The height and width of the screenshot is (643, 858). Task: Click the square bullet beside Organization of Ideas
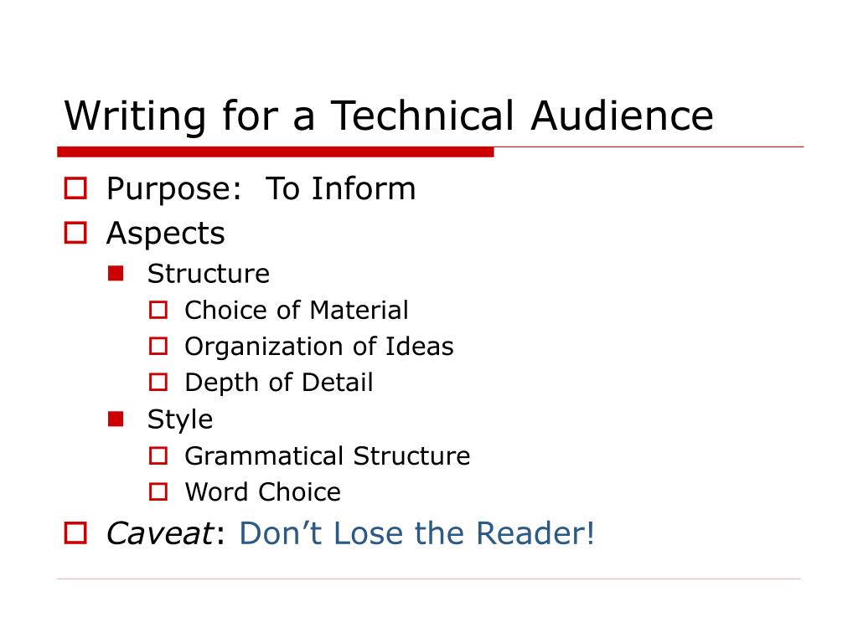click(x=158, y=346)
